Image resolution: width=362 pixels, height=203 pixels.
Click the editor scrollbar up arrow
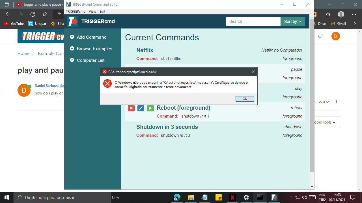(312, 16)
